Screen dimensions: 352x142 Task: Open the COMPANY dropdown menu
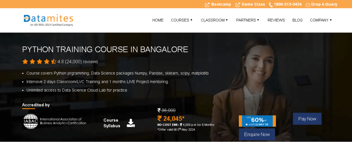click(x=321, y=20)
